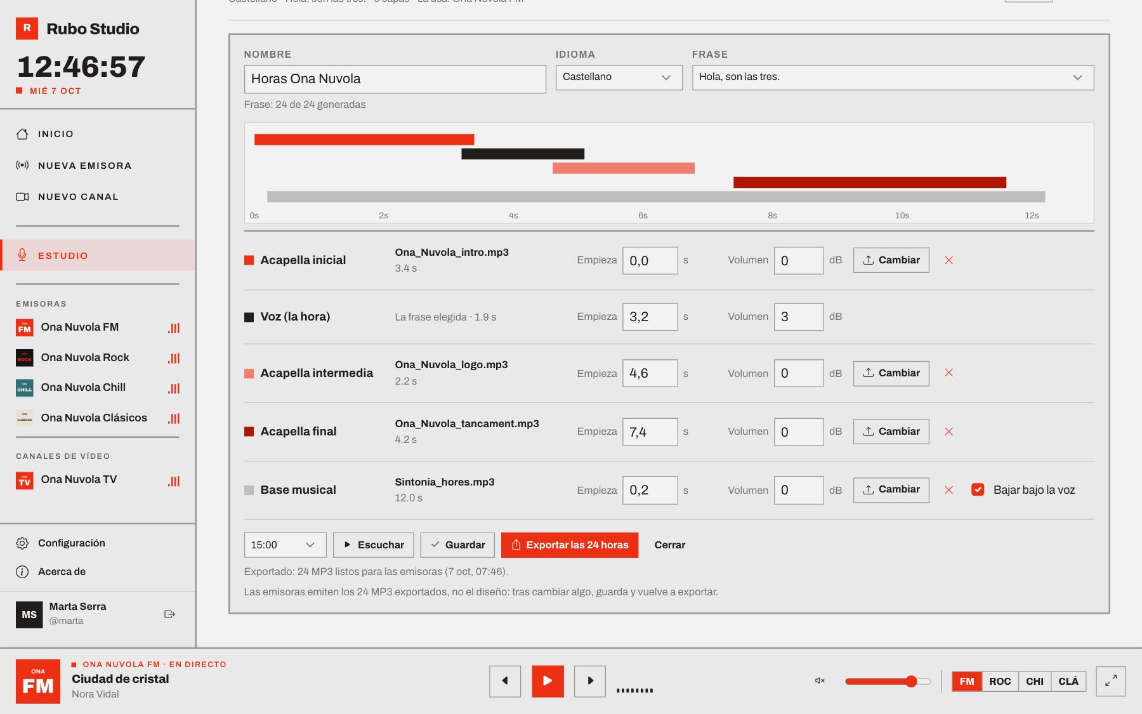Screen dimensions: 1142x714
Task: Go to previous track in player
Action: point(505,681)
